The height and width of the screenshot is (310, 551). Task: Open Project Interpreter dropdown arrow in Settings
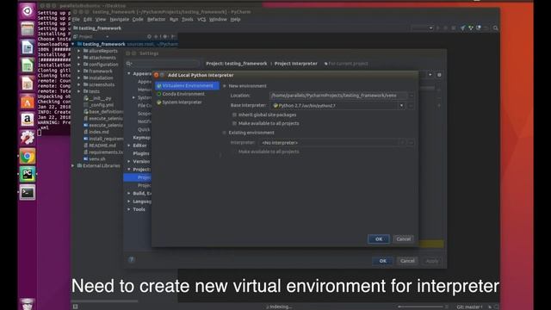pyautogui.click(x=430, y=75)
